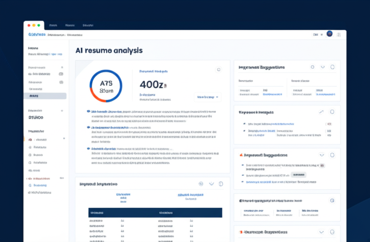Click the clock icon in the fourth right panel
This screenshot has height=242, width=370.
point(332,200)
